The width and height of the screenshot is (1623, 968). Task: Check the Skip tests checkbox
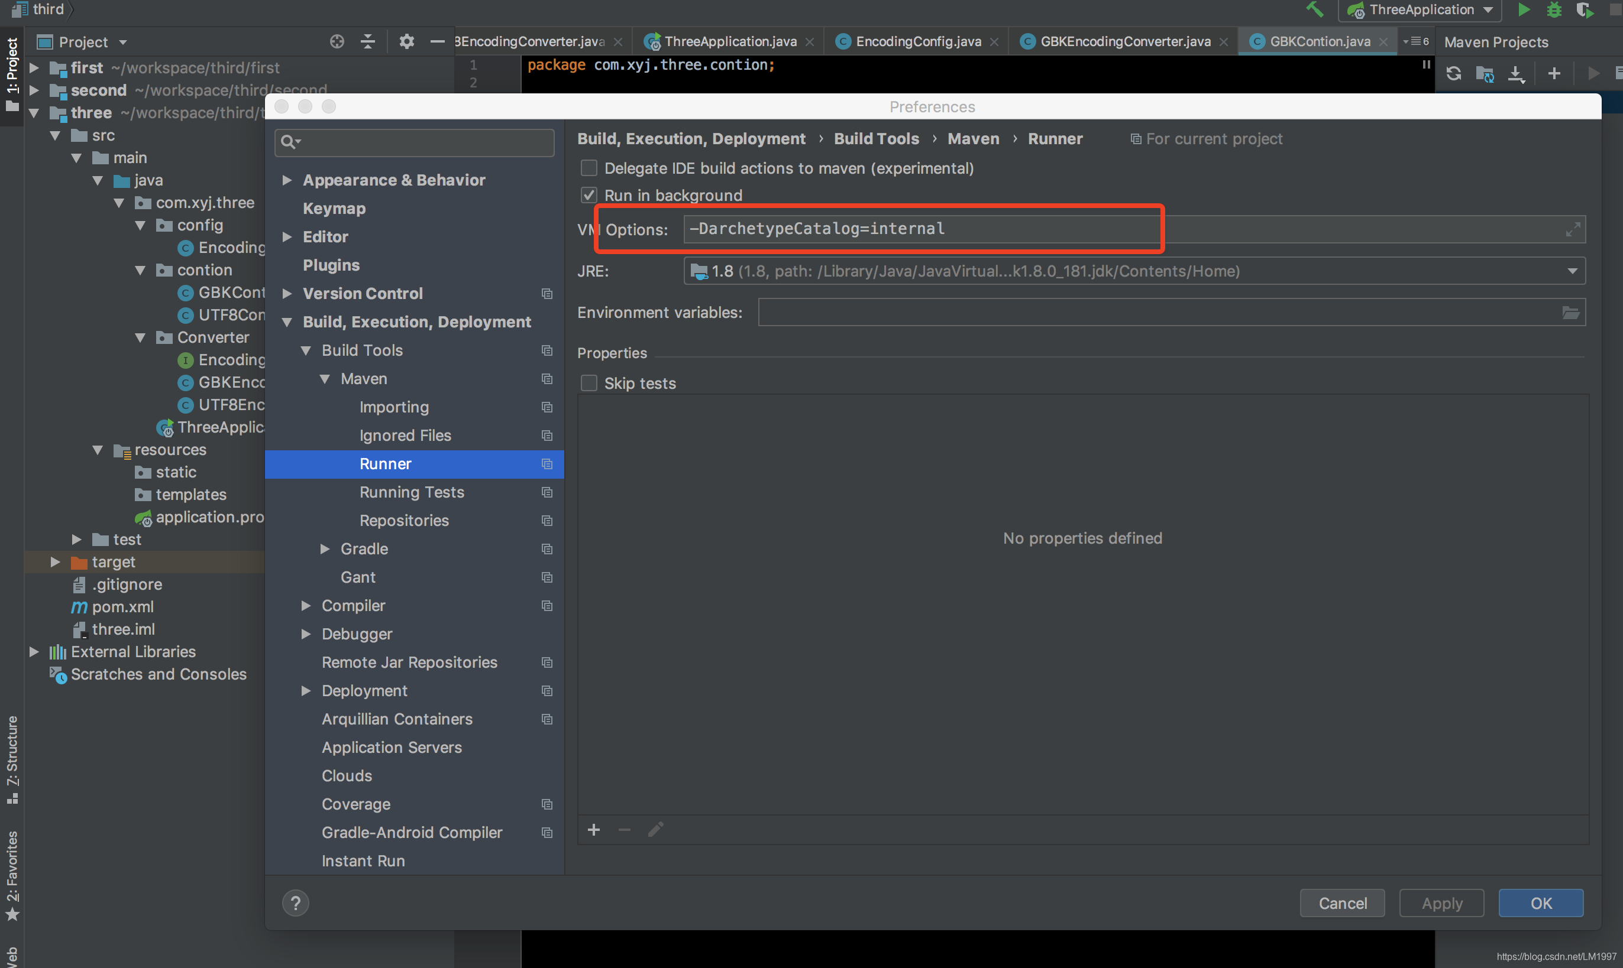pos(589,383)
